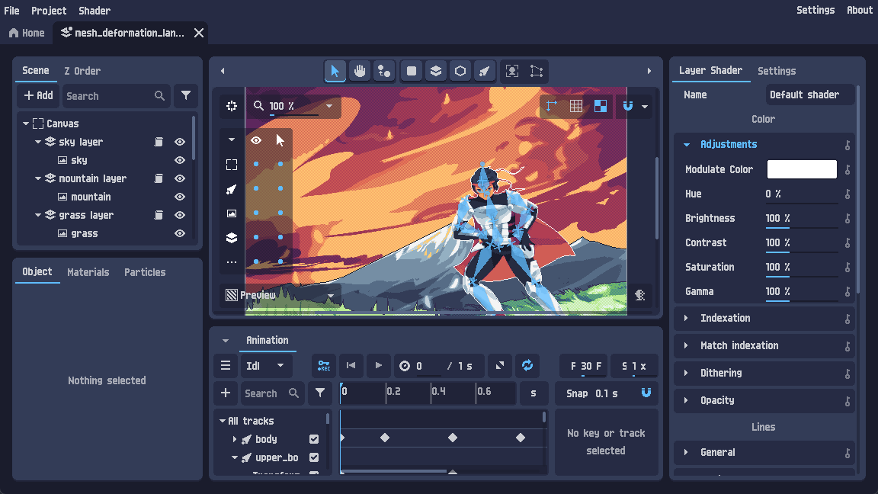Uncheck the body track checkbox
This screenshot has height=494, width=878.
point(312,439)
